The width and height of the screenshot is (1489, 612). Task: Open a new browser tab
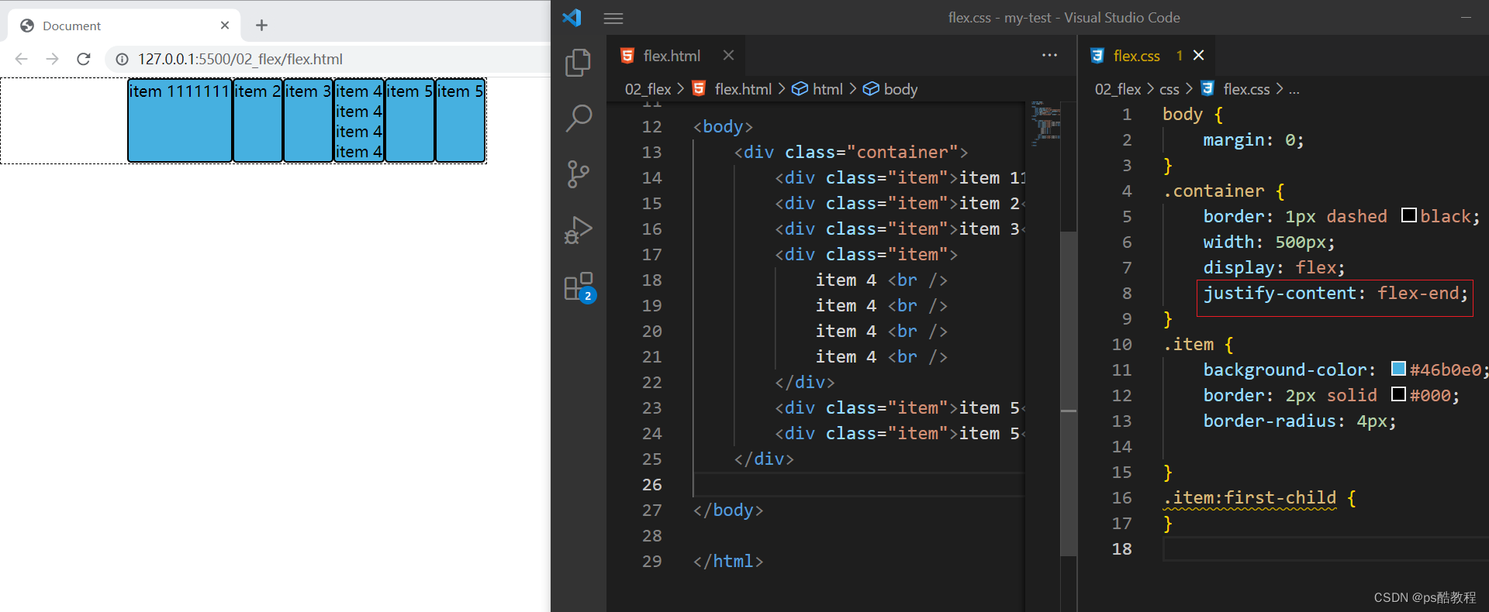261,26
